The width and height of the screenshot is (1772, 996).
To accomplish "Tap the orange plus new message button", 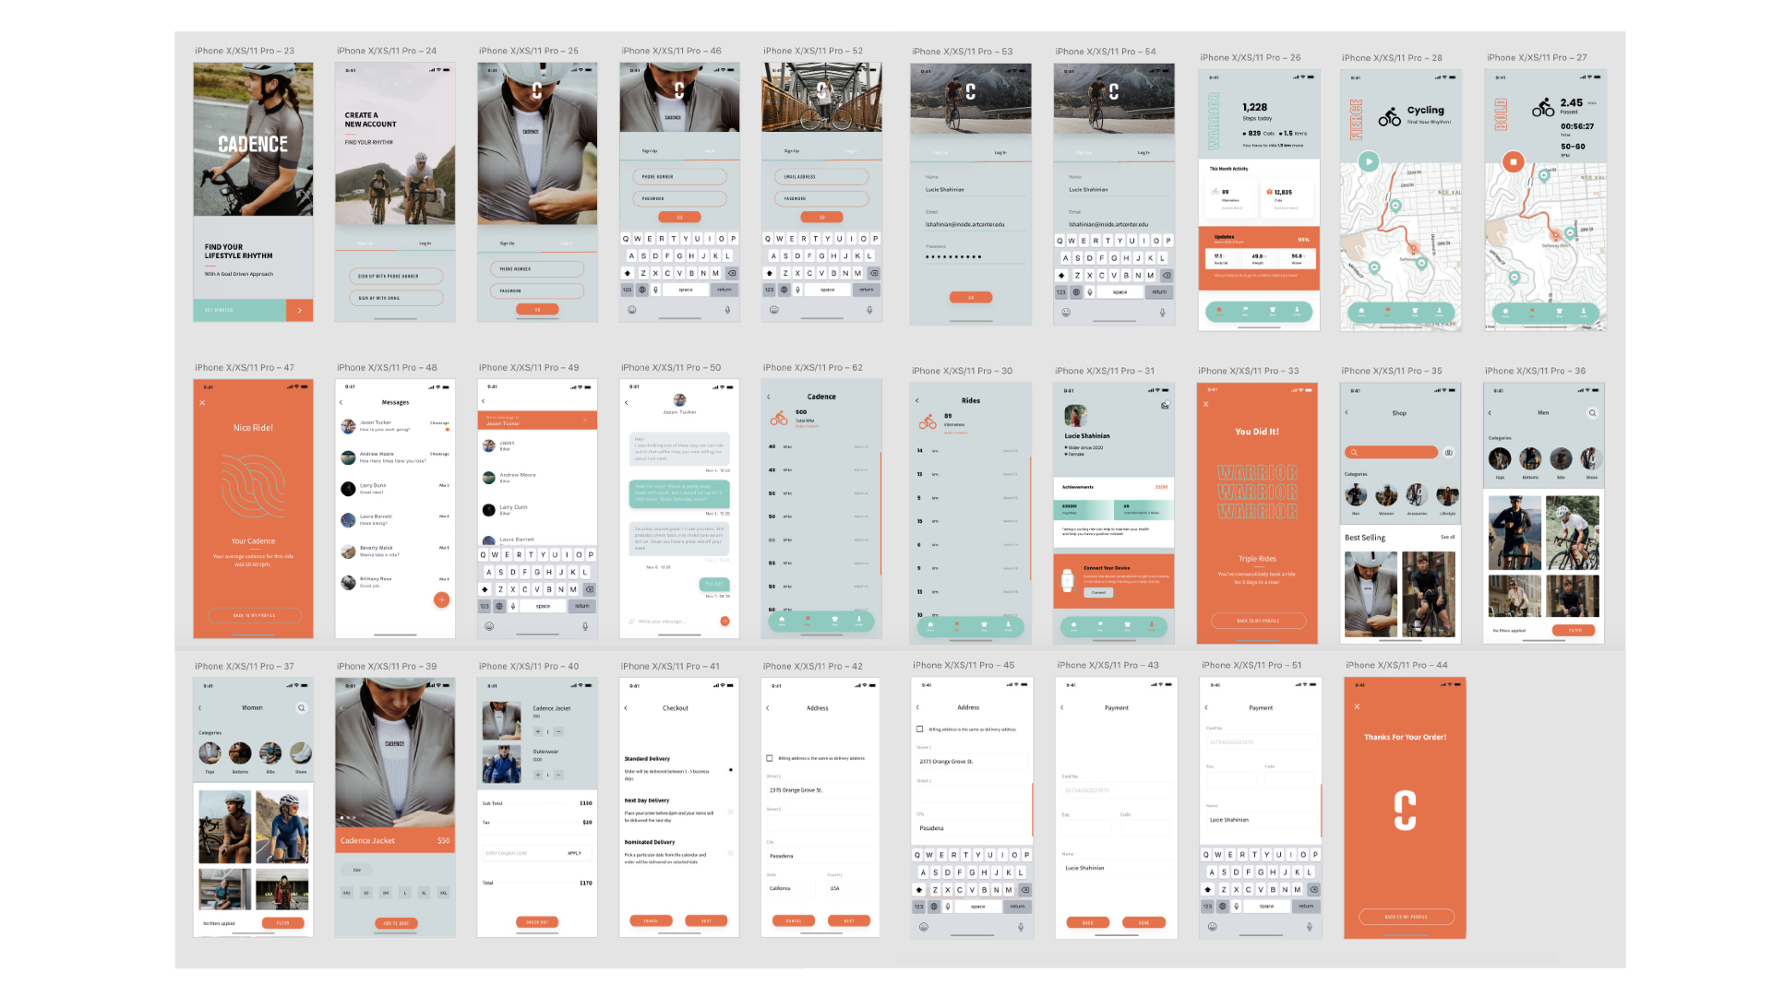I will point(441,600).
